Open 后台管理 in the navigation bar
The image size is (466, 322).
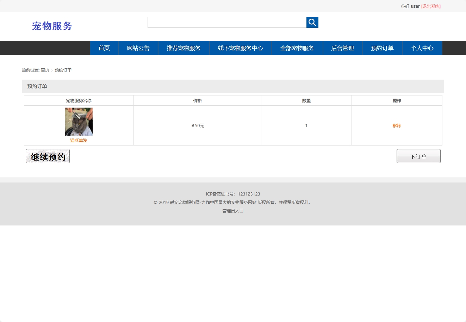click(x=342, y=48)
